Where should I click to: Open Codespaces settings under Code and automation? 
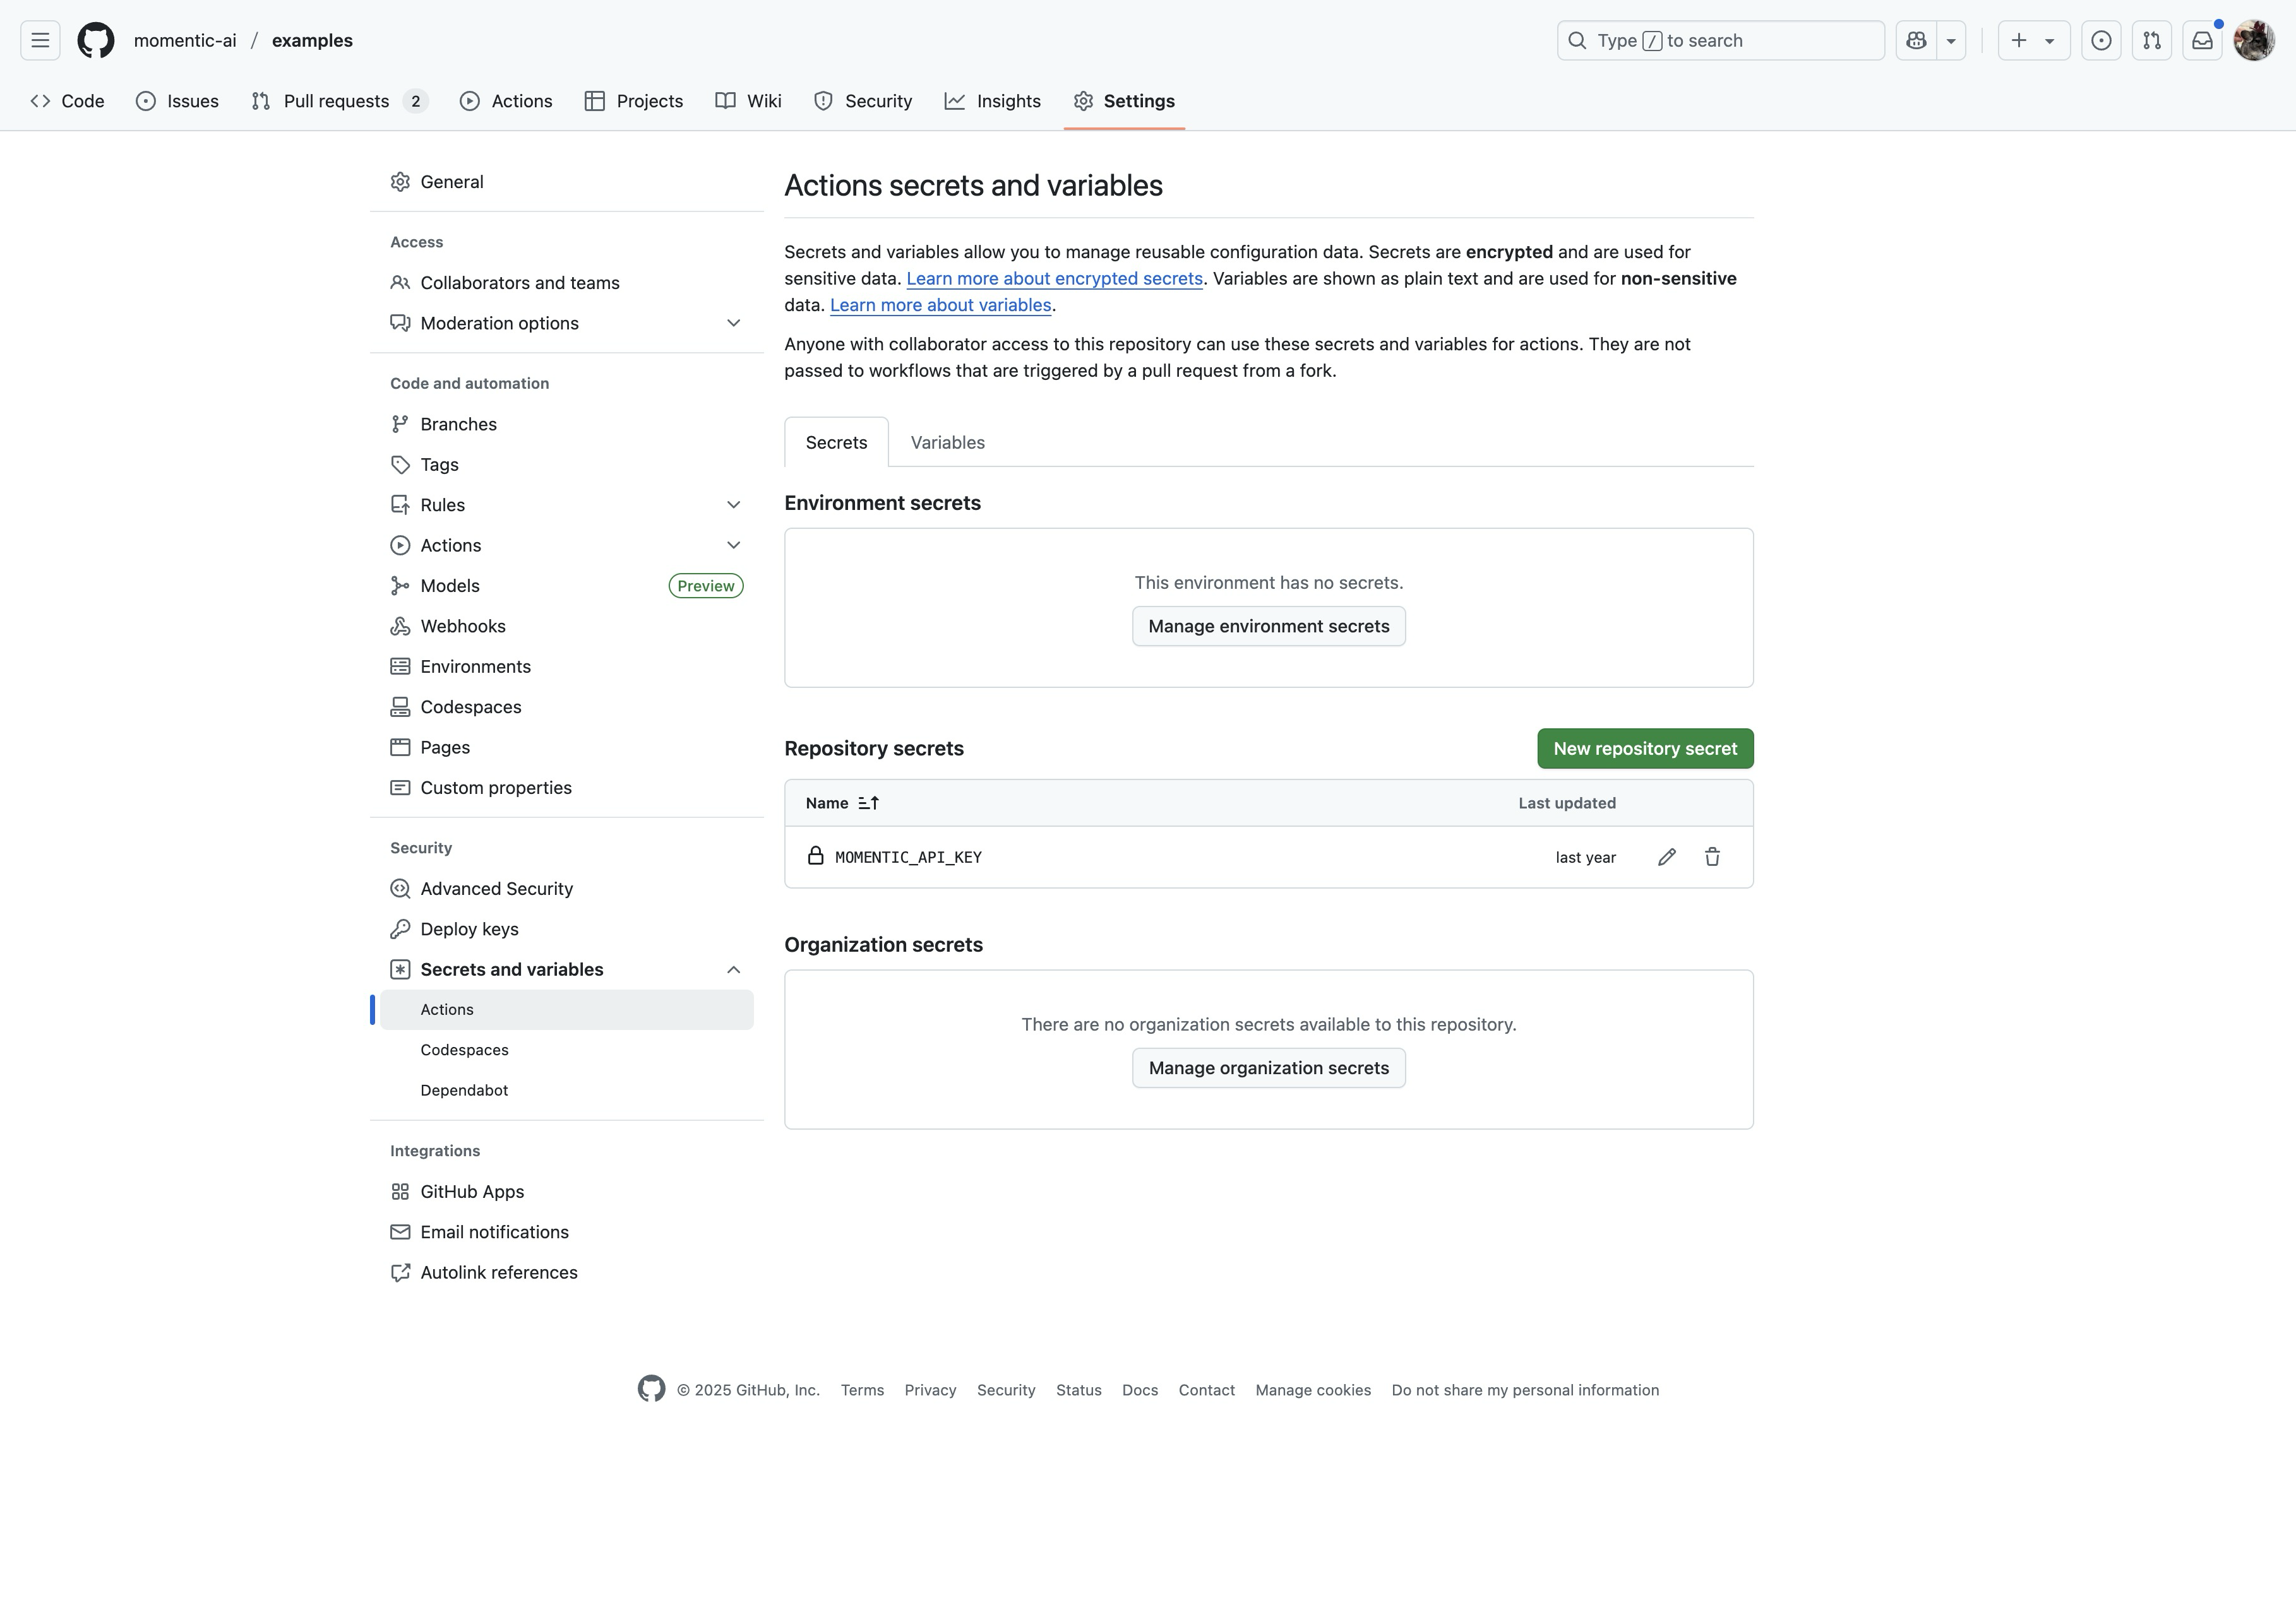[567, 707]
